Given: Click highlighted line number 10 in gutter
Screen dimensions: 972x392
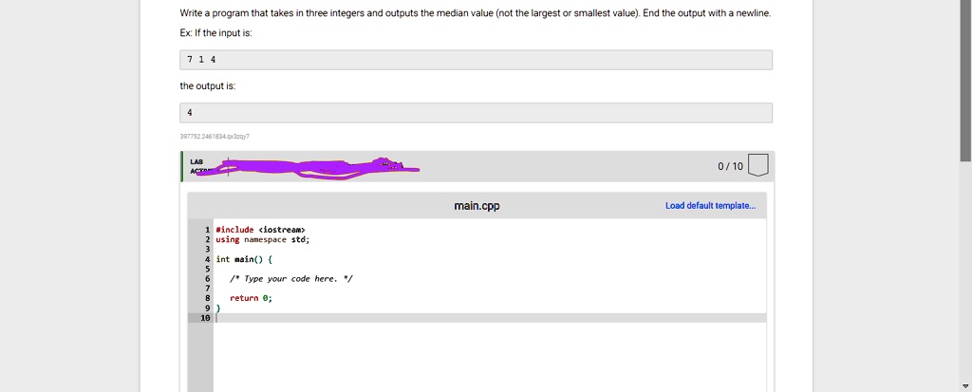Looking at the screenshot, I should click(x=205, y=318).
